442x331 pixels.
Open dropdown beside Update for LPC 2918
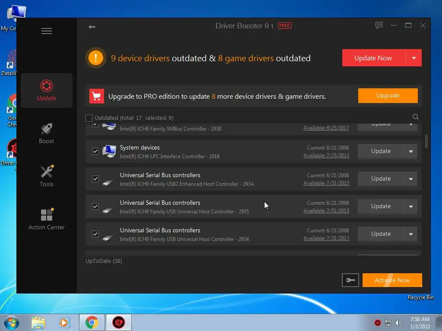[411, 151]
